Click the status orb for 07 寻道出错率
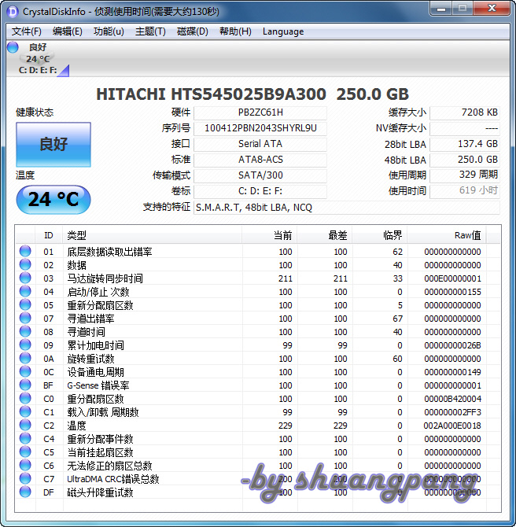This screenshot has height=527, width=516. 25,318
